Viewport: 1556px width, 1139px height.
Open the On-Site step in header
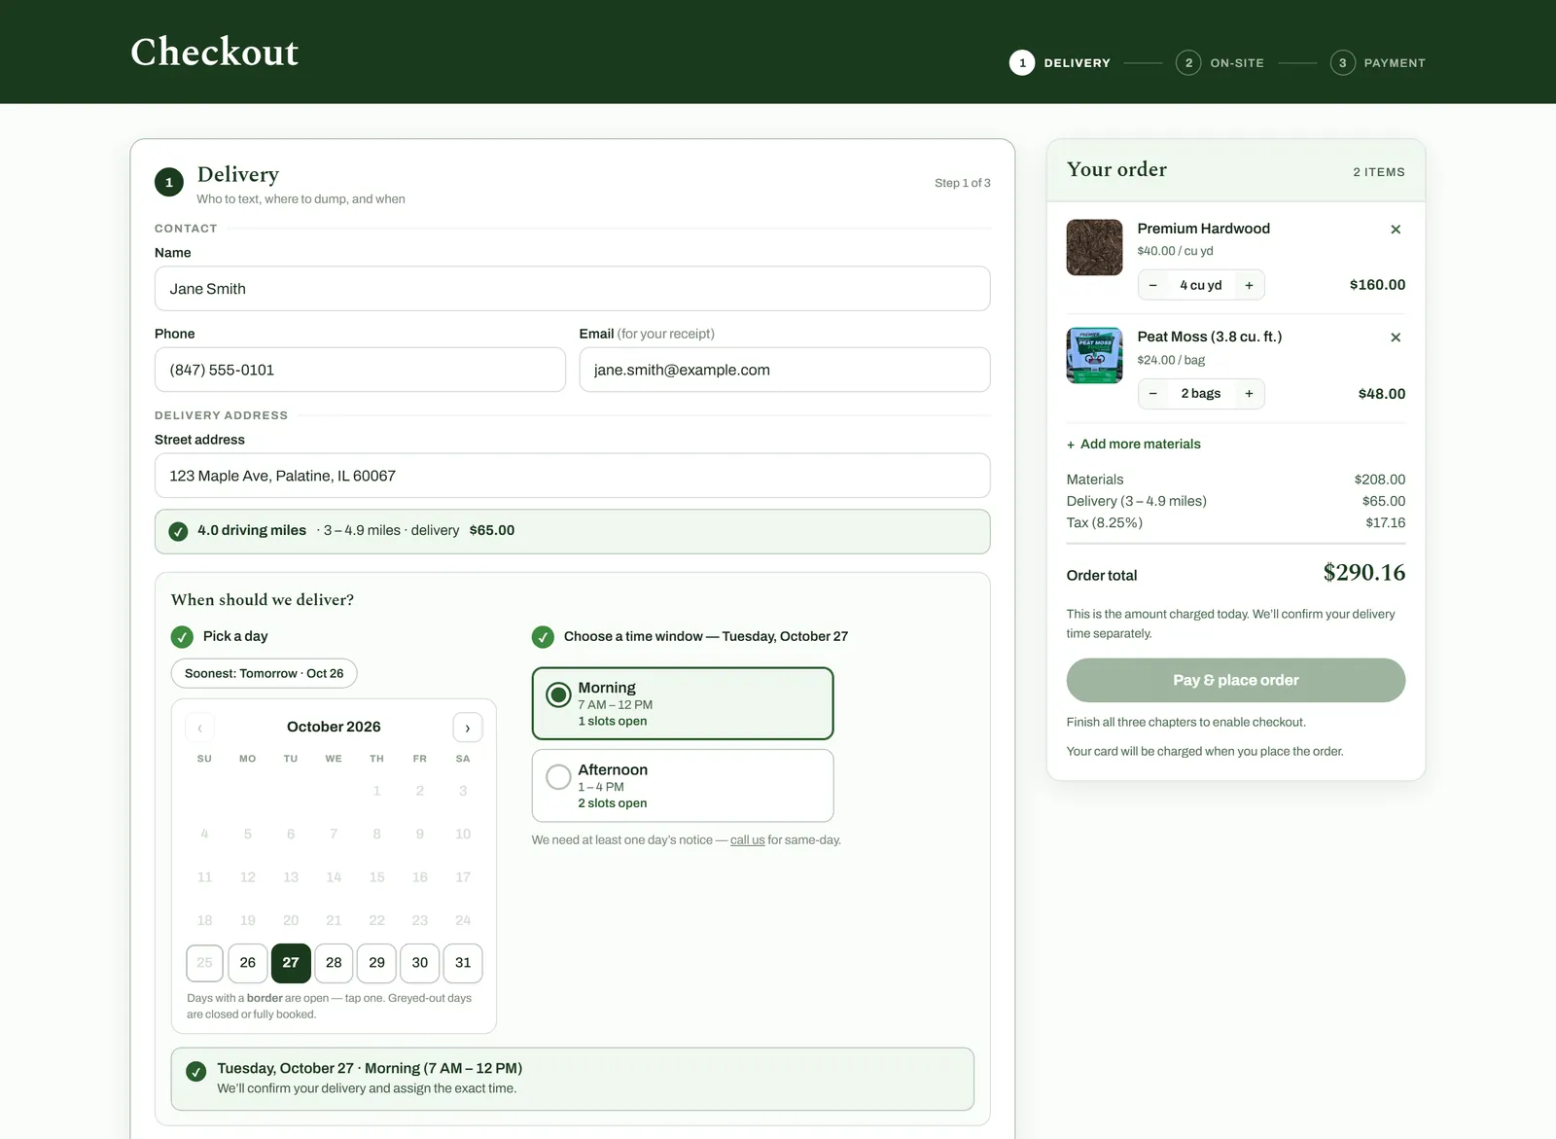pyautogui.click(x=1220, y=63)
